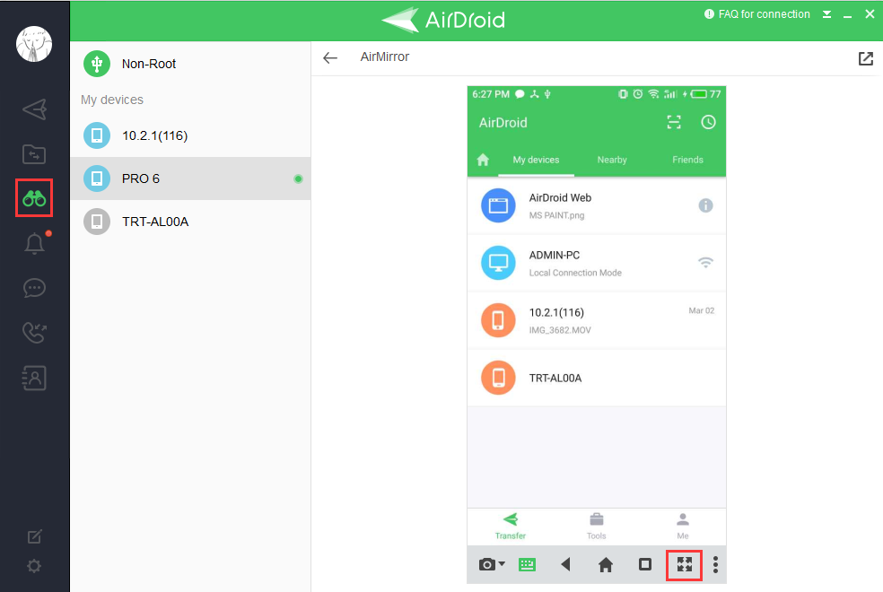Image resolution: width=883 pixels, height=592 pixels.
Task: Open the settings gear icon
Action: tap(34, 566)
